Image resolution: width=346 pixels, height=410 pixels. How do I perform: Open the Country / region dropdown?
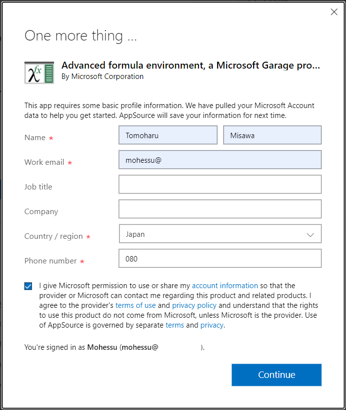click(x=220, y=234)
